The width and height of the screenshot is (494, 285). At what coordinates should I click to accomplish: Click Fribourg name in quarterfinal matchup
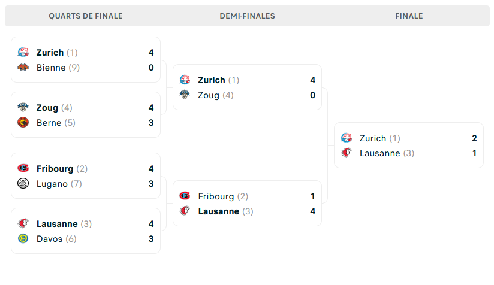tap(55, 169)
